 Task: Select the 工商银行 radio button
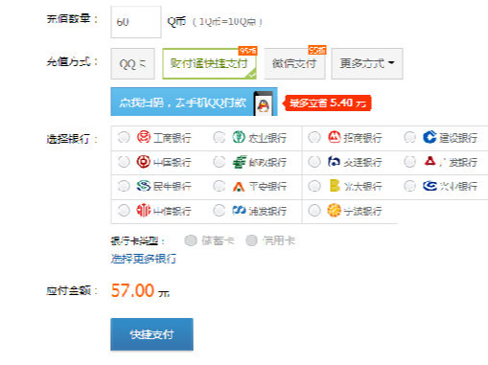coord(124,137)
